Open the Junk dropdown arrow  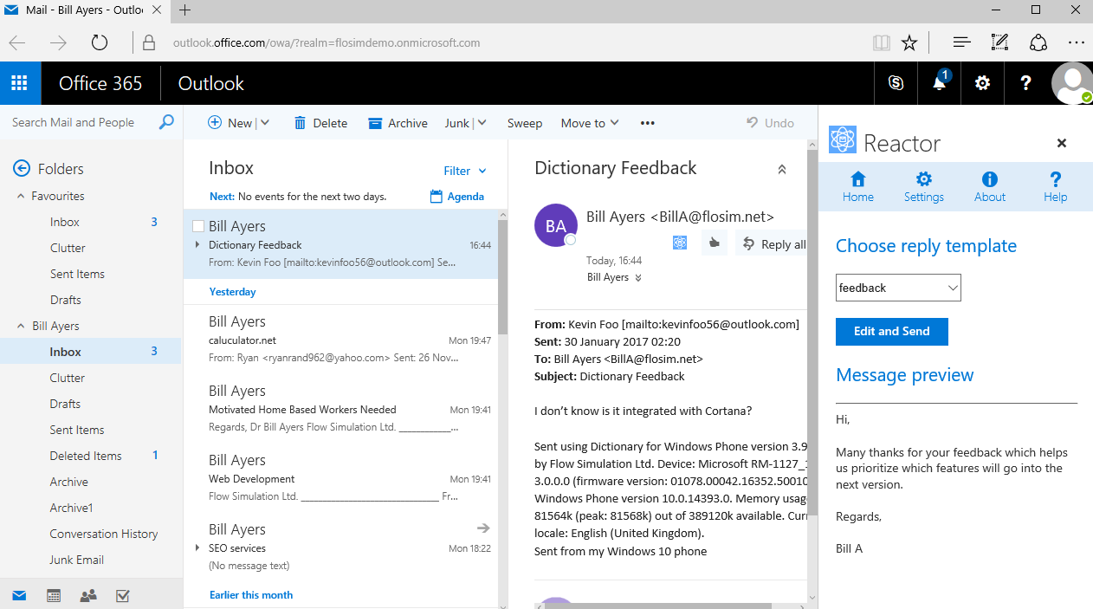[x=482, y=123]
